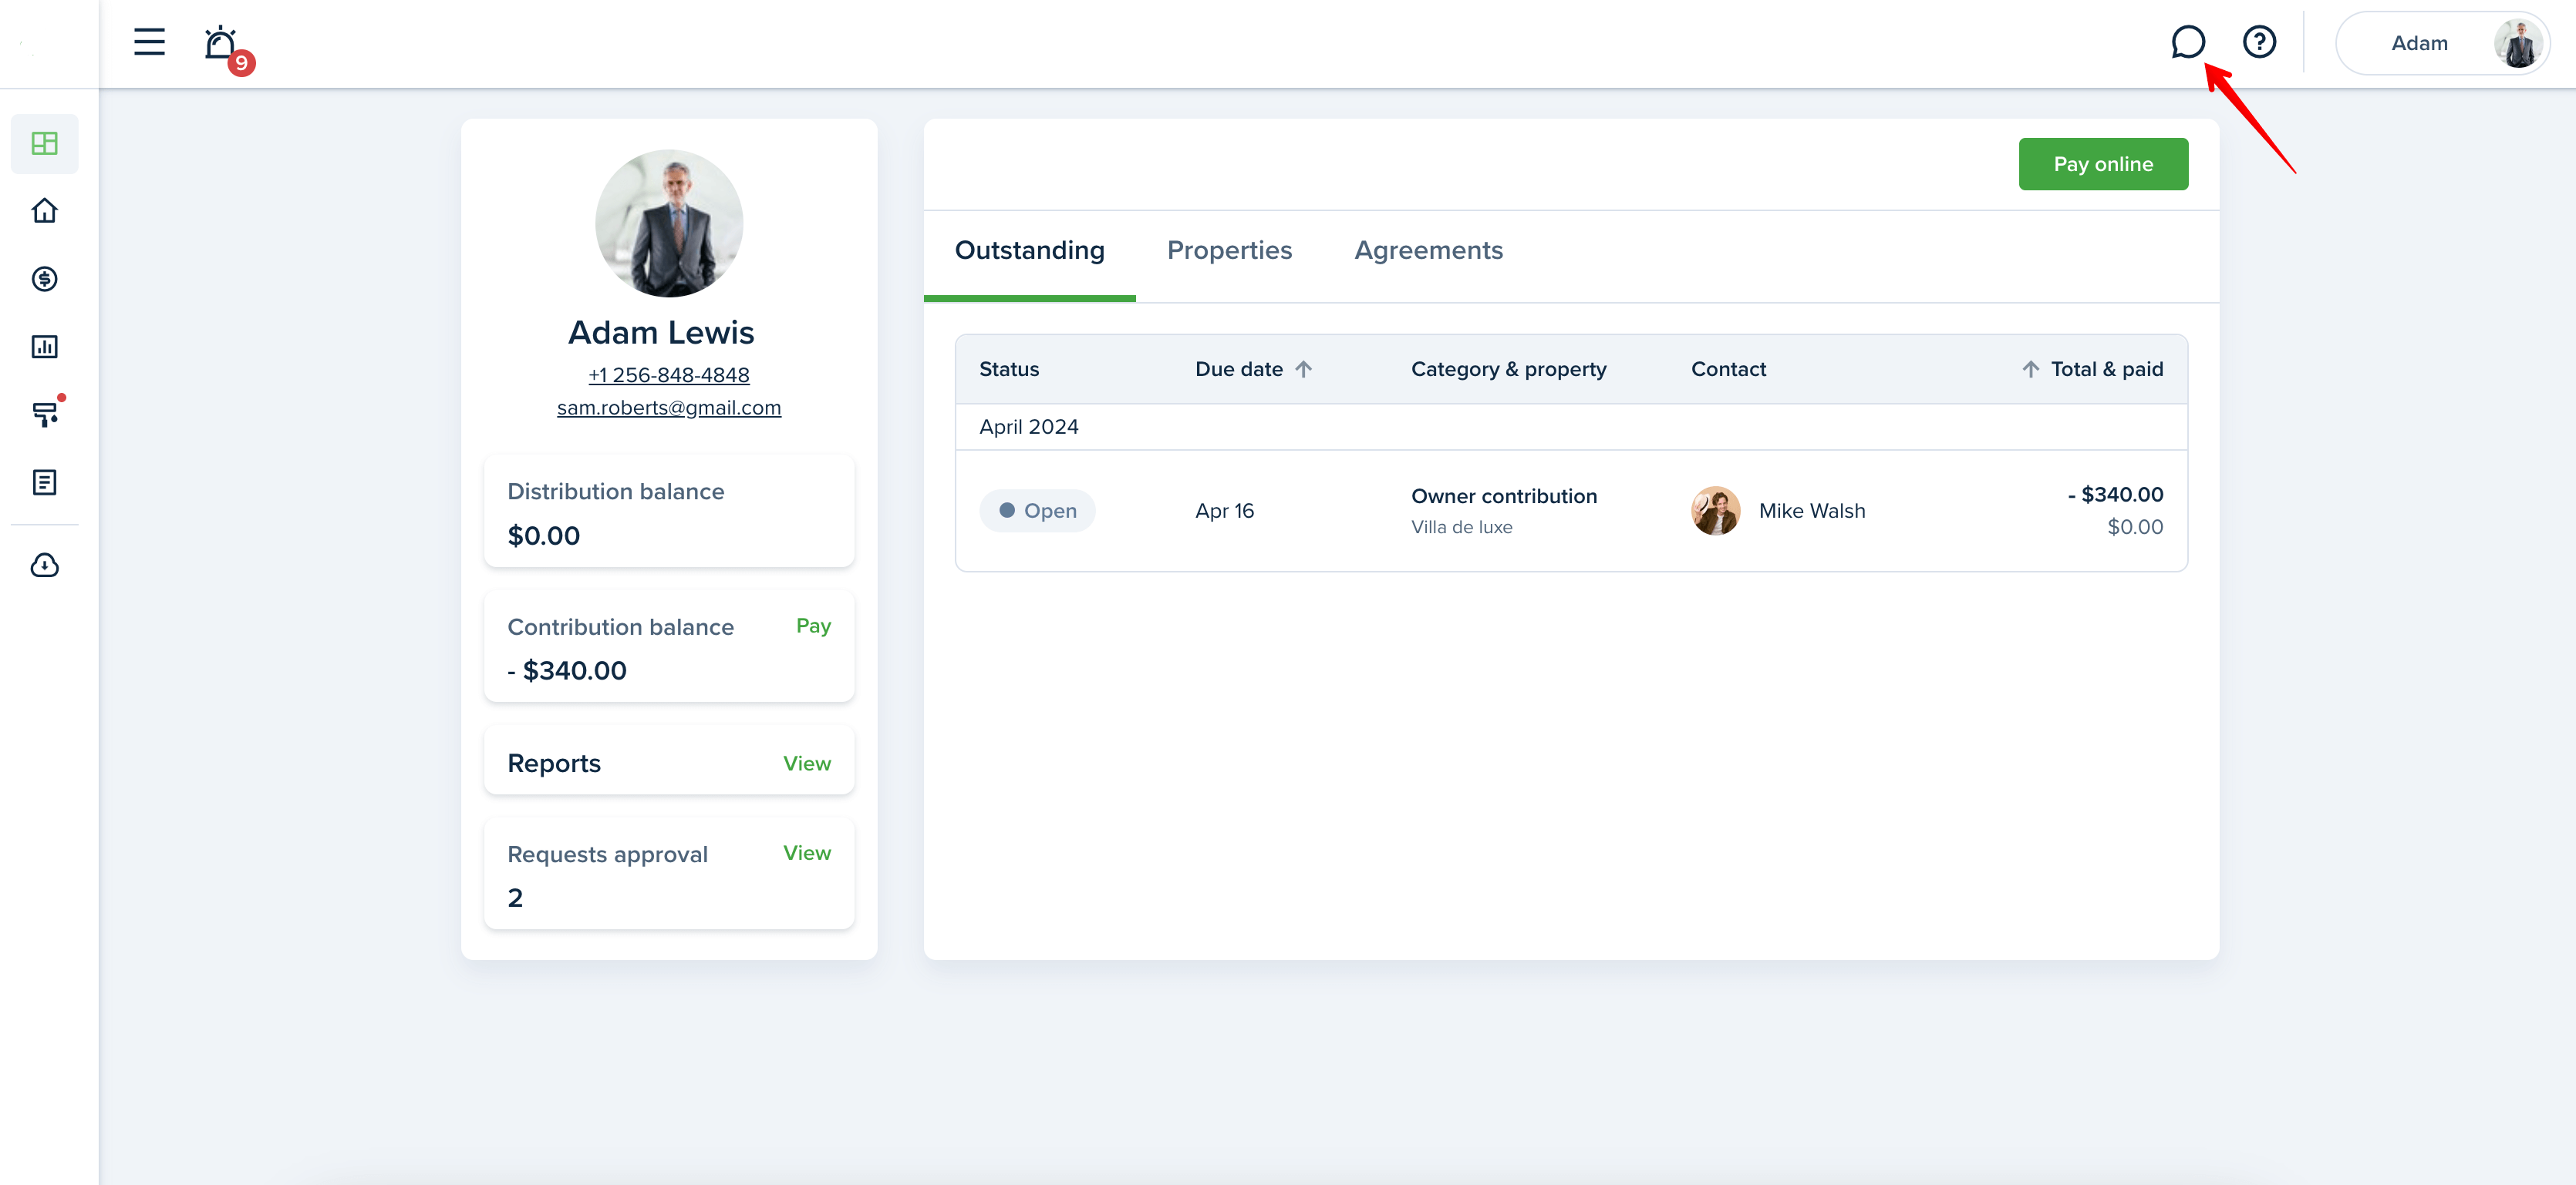Click the Adam Lewis name heading
This screenshot has height=1185, width=2576.
coord(661,333)
